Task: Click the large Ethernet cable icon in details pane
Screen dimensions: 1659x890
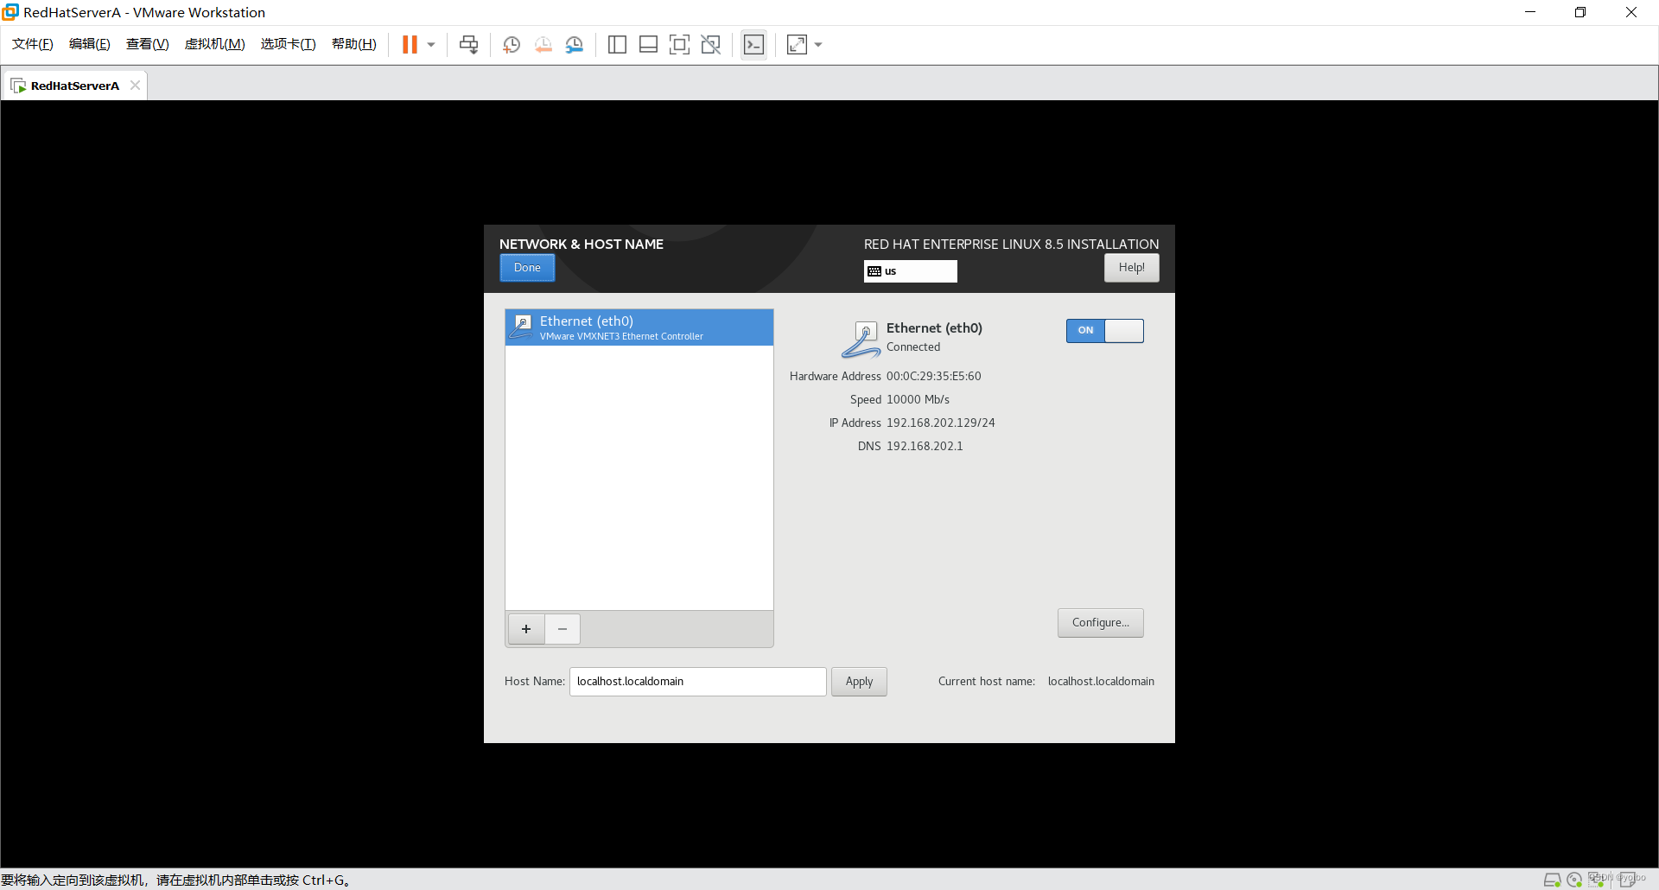Action: [x=861, y=340]
